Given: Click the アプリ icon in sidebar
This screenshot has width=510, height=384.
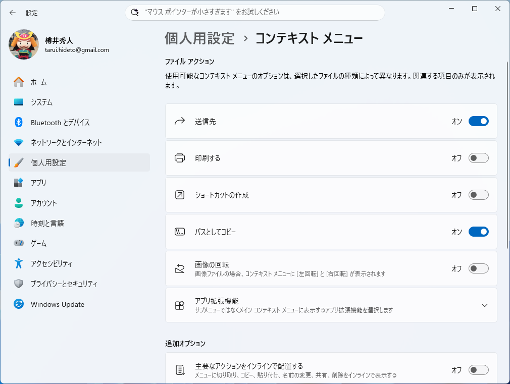Looking at the screenshot, I should coord(19,183).
